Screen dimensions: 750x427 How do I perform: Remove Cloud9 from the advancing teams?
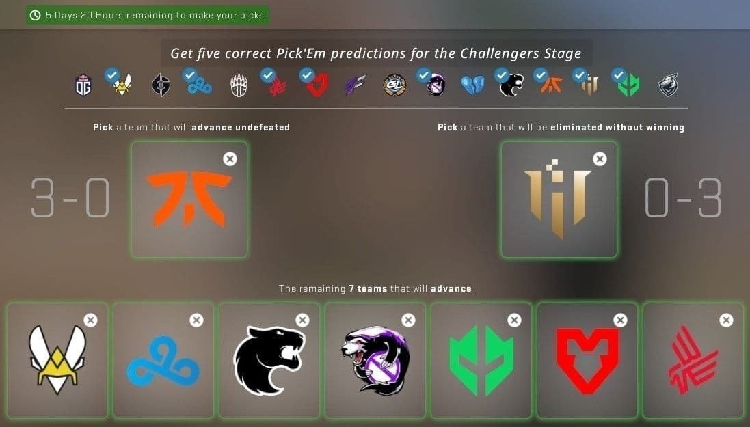197,320
